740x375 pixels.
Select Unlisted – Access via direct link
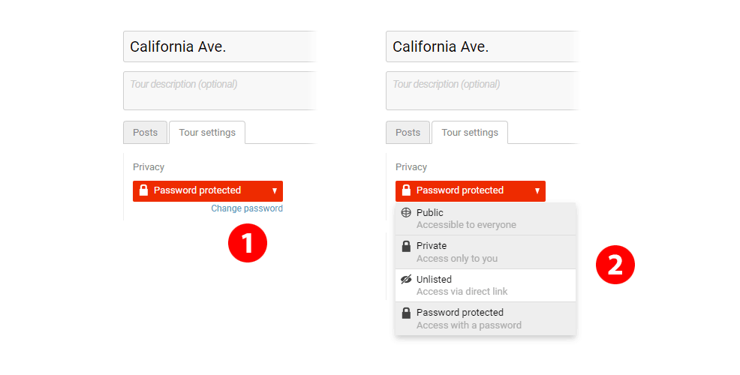pos(486,286)
